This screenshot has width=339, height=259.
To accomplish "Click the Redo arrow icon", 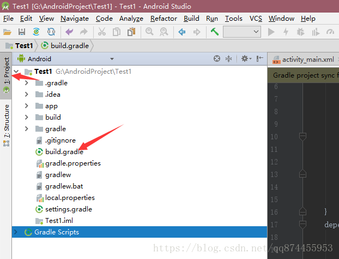I will [x=84, y=32].
